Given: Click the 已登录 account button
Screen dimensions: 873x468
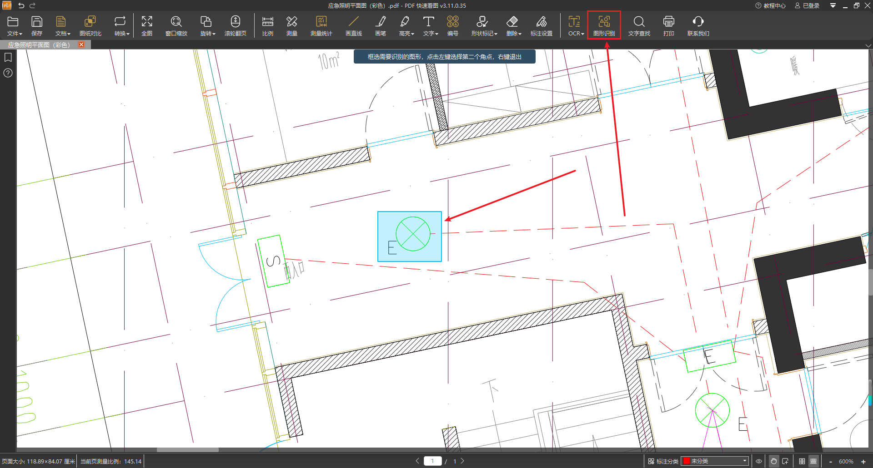Looking at the screenshot, I should [x=807, y=5].
